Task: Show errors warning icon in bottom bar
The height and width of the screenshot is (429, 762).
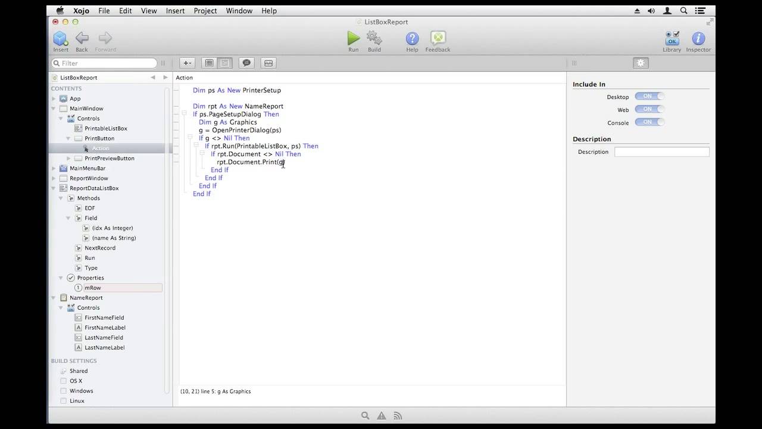Action: (x=382, y=416)
